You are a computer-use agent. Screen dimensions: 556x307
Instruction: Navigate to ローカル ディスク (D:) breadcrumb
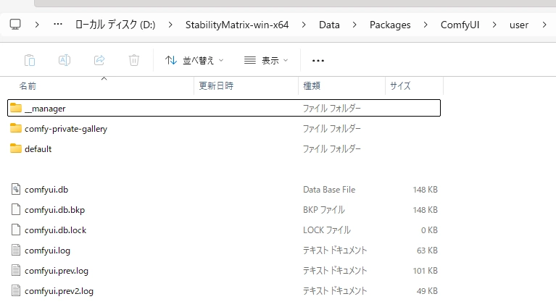[x=115, y=25]
